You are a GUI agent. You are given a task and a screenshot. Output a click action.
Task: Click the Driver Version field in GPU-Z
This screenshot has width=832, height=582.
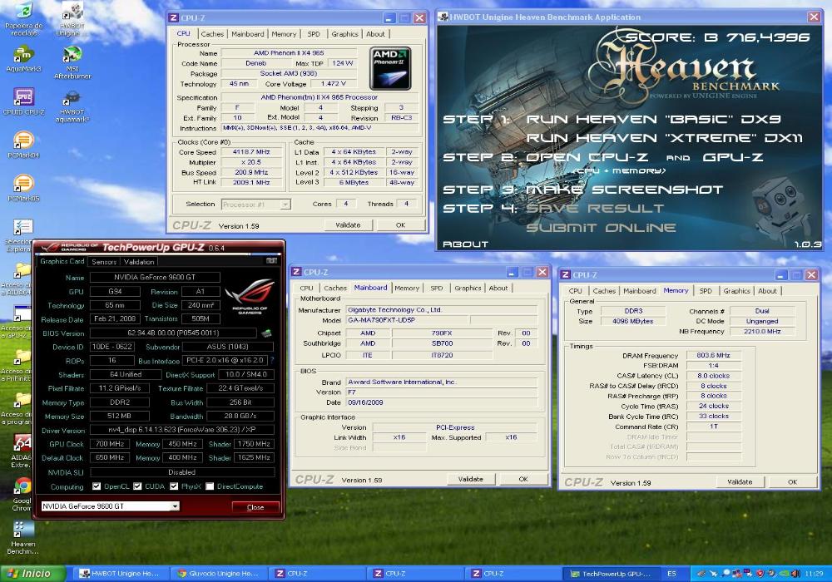point(182,430)
